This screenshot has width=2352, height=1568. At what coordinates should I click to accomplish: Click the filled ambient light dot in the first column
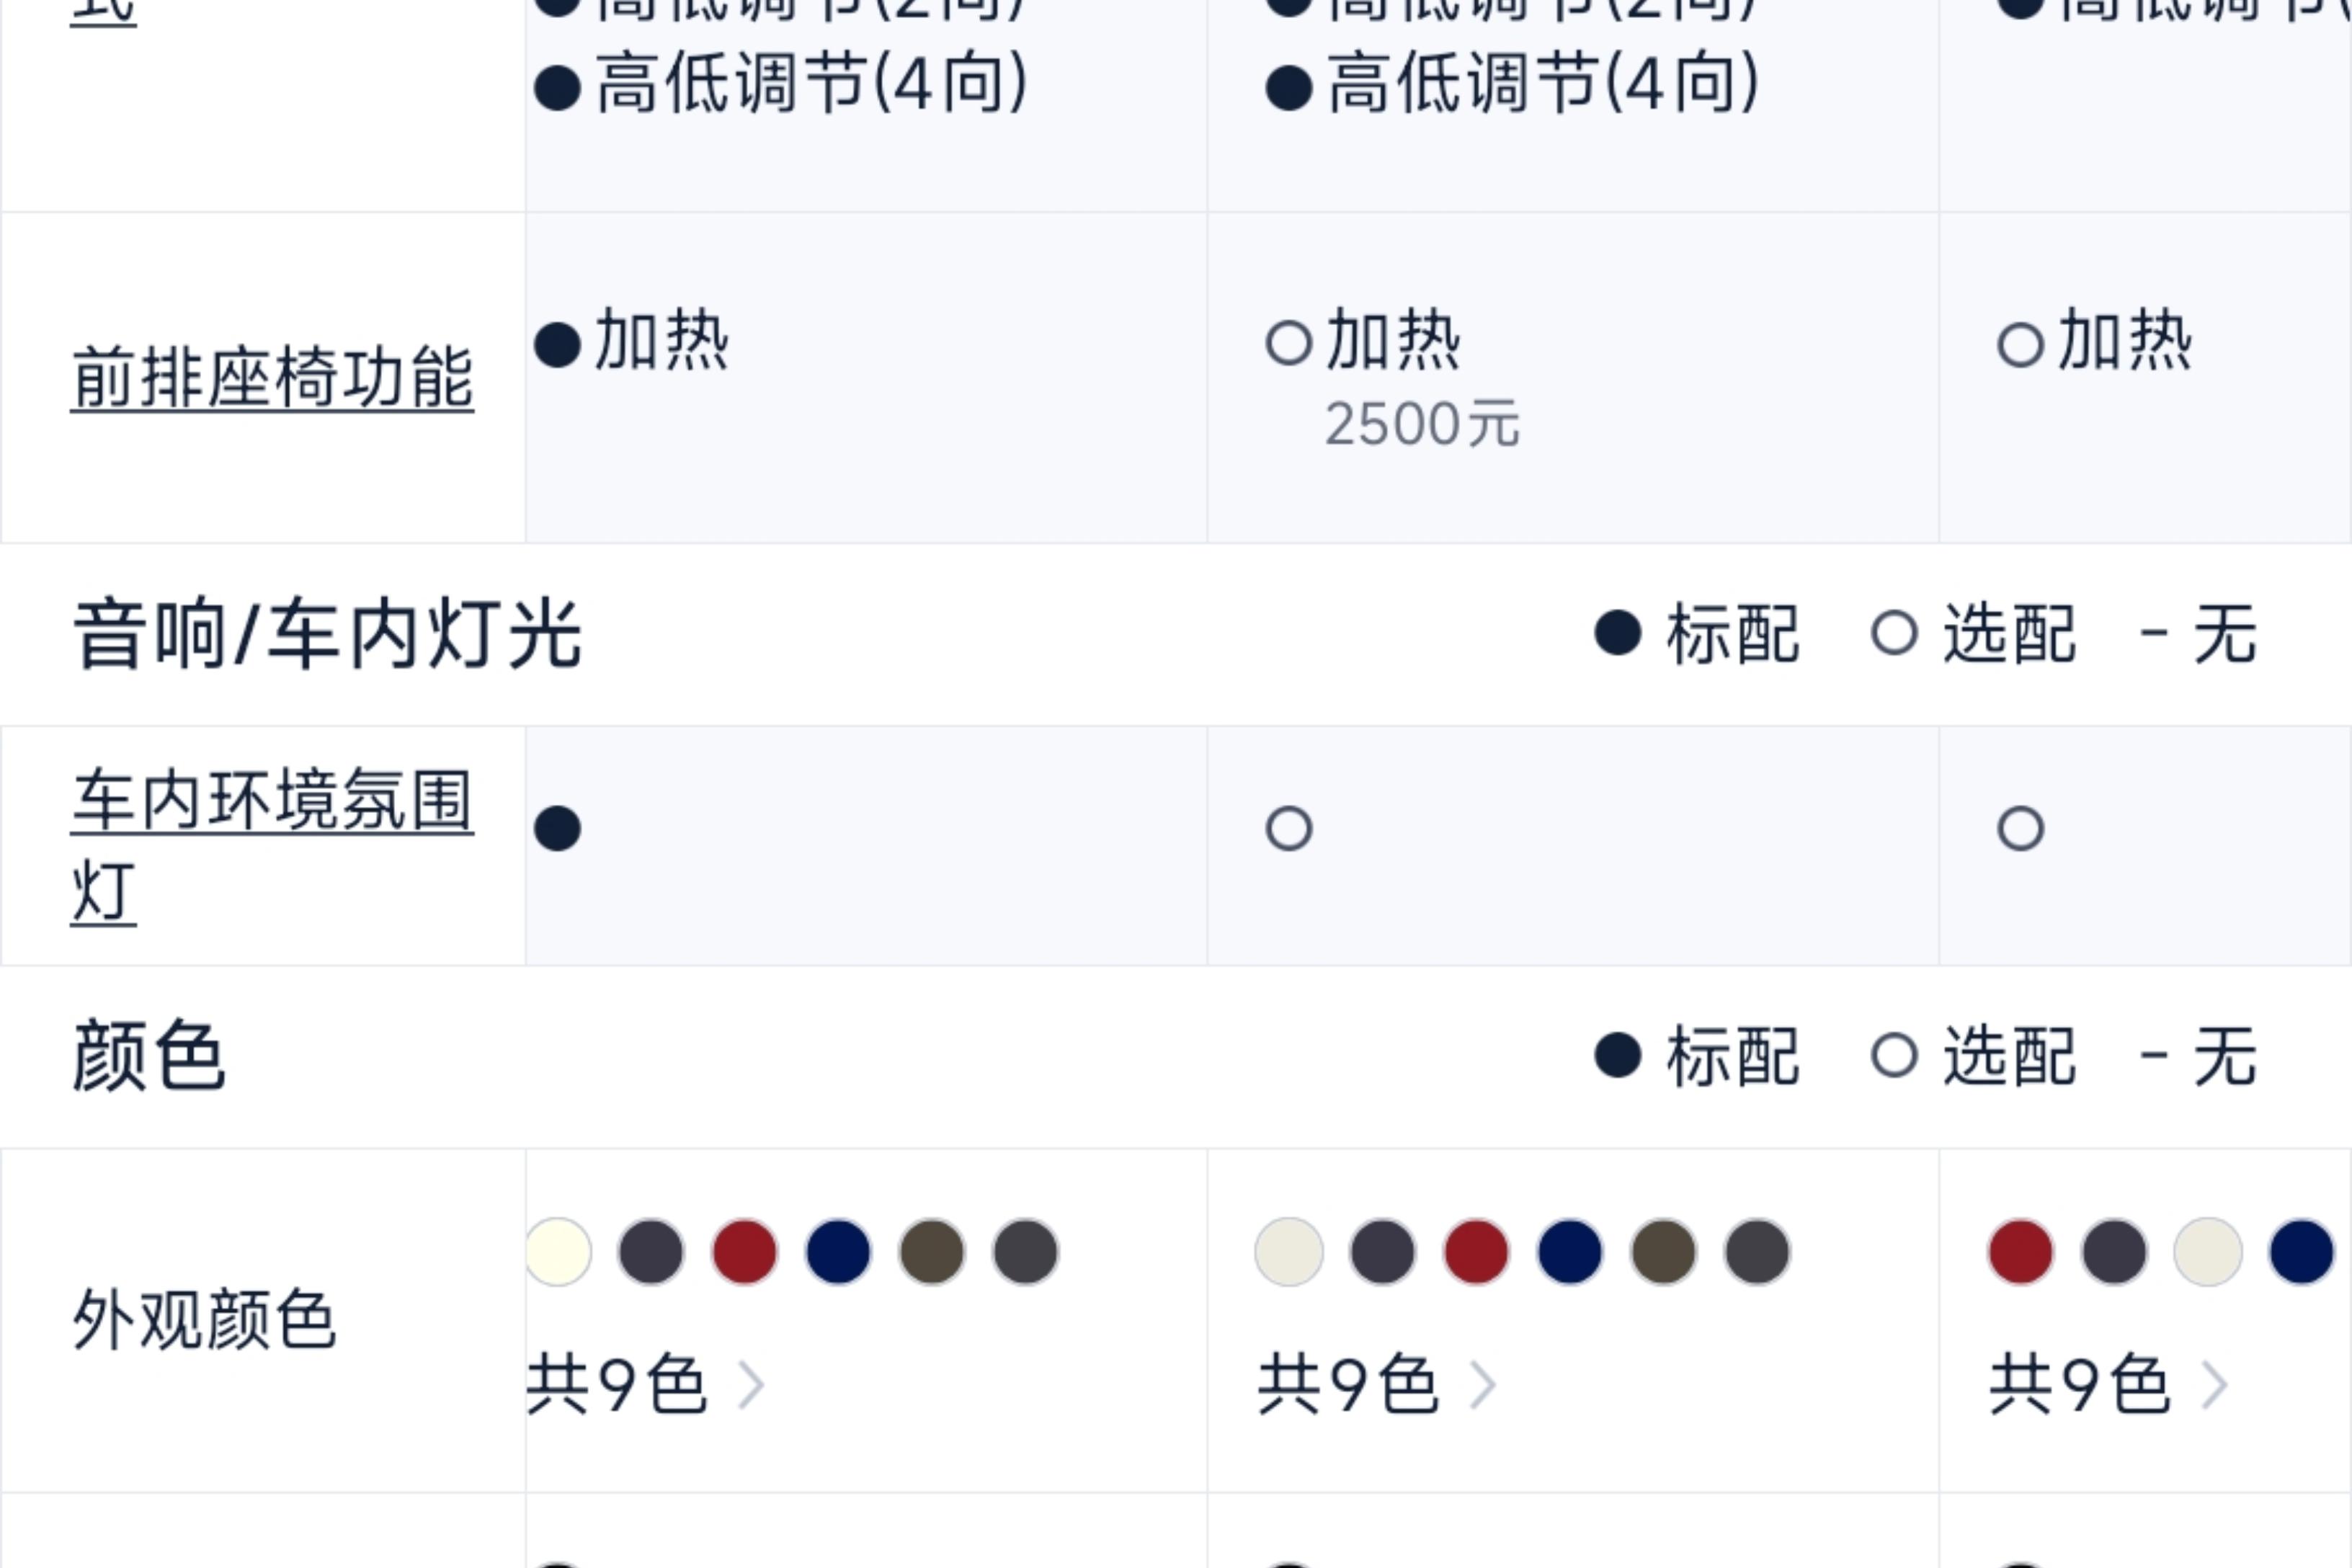click(x=558, y=829)
